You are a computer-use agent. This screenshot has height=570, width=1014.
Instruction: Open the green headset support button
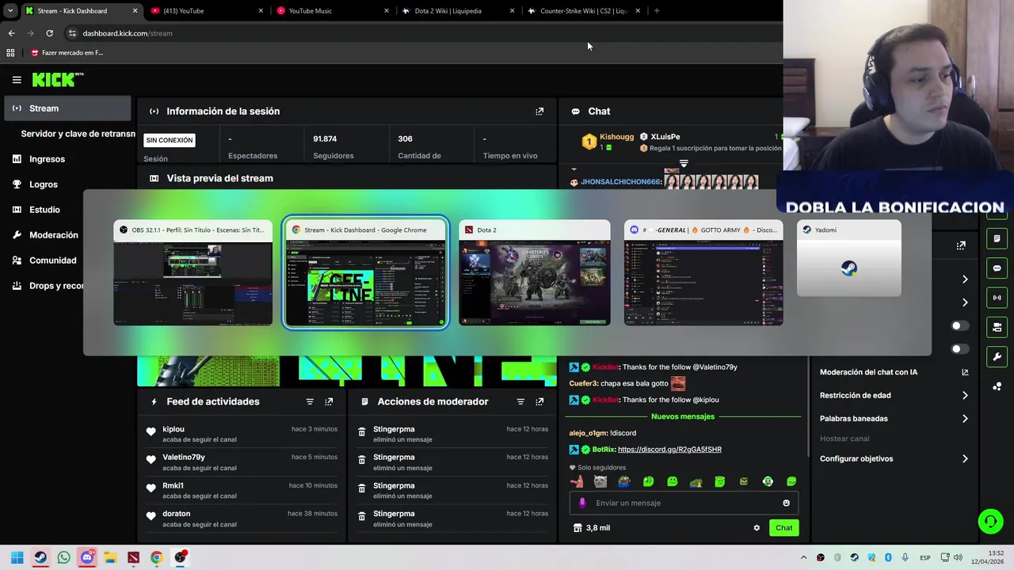(x=990, y=521)
